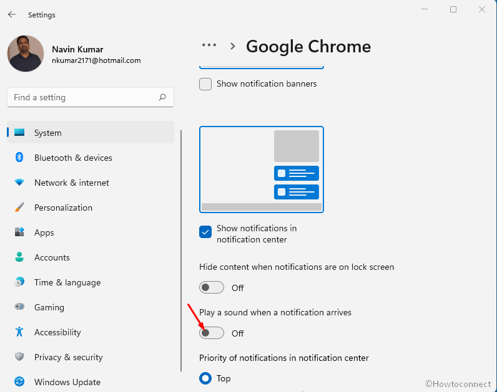
Task: Minimize the Settings window
Action: point(425,9)
